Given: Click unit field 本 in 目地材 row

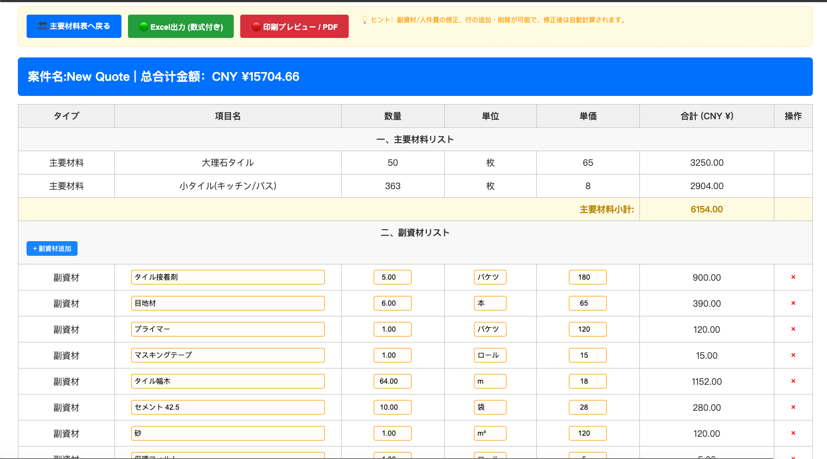Looking at the screenshot, I should (x=490, y=303).
